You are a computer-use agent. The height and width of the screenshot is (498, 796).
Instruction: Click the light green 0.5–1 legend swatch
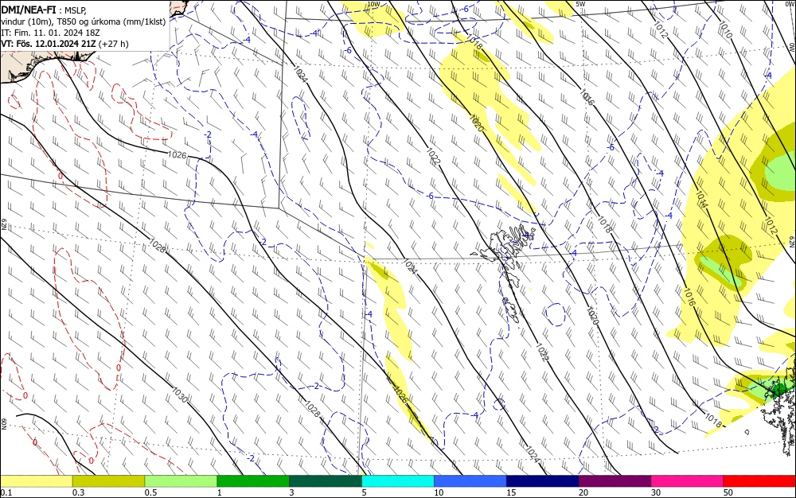click(181, 481)
